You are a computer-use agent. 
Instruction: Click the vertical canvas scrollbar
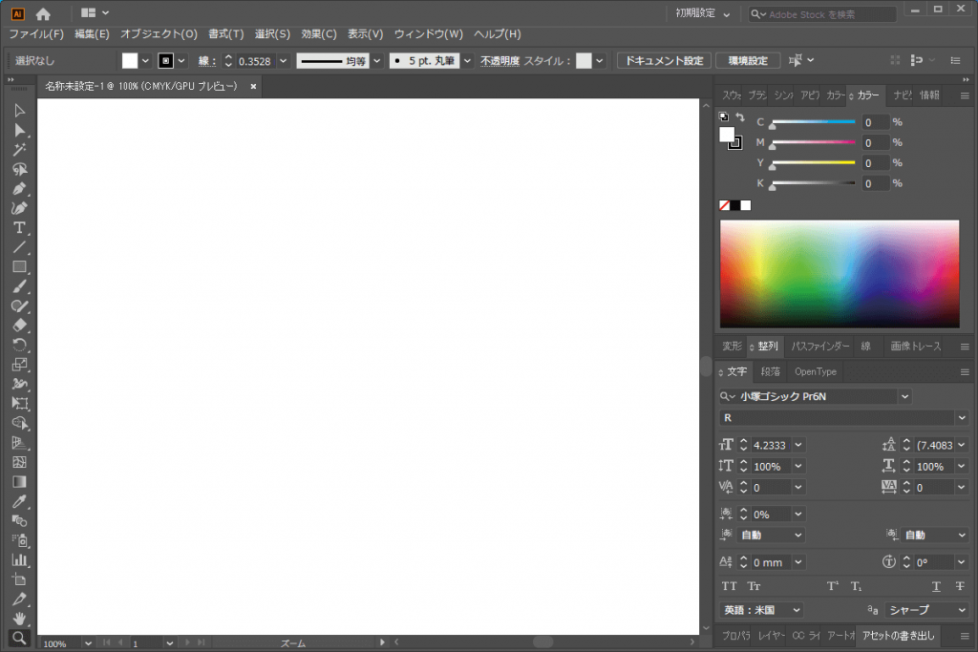coord(706,367)
